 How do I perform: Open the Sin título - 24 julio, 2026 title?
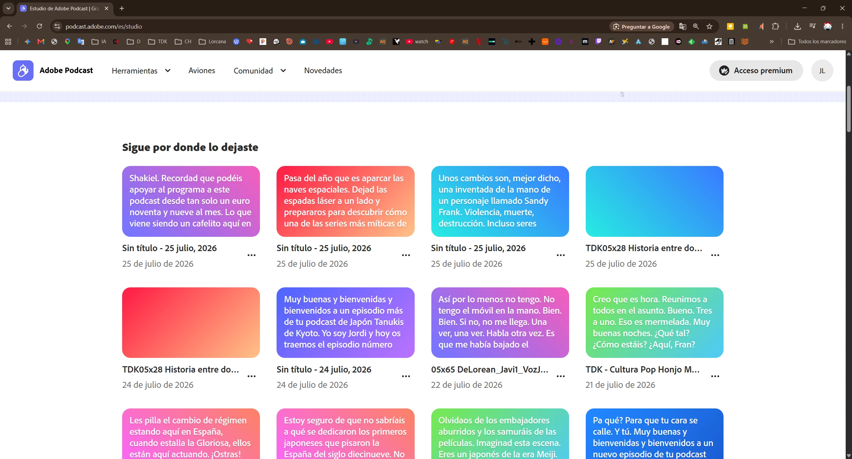coord(324,370)
